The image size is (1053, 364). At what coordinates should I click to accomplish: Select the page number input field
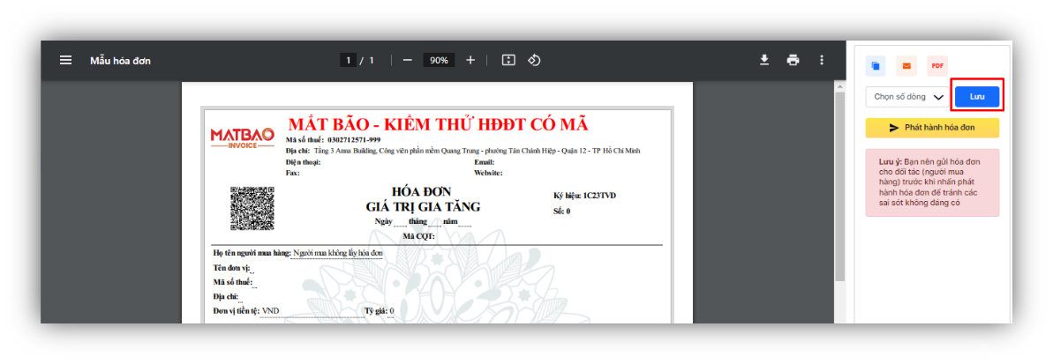coord(349,60)
